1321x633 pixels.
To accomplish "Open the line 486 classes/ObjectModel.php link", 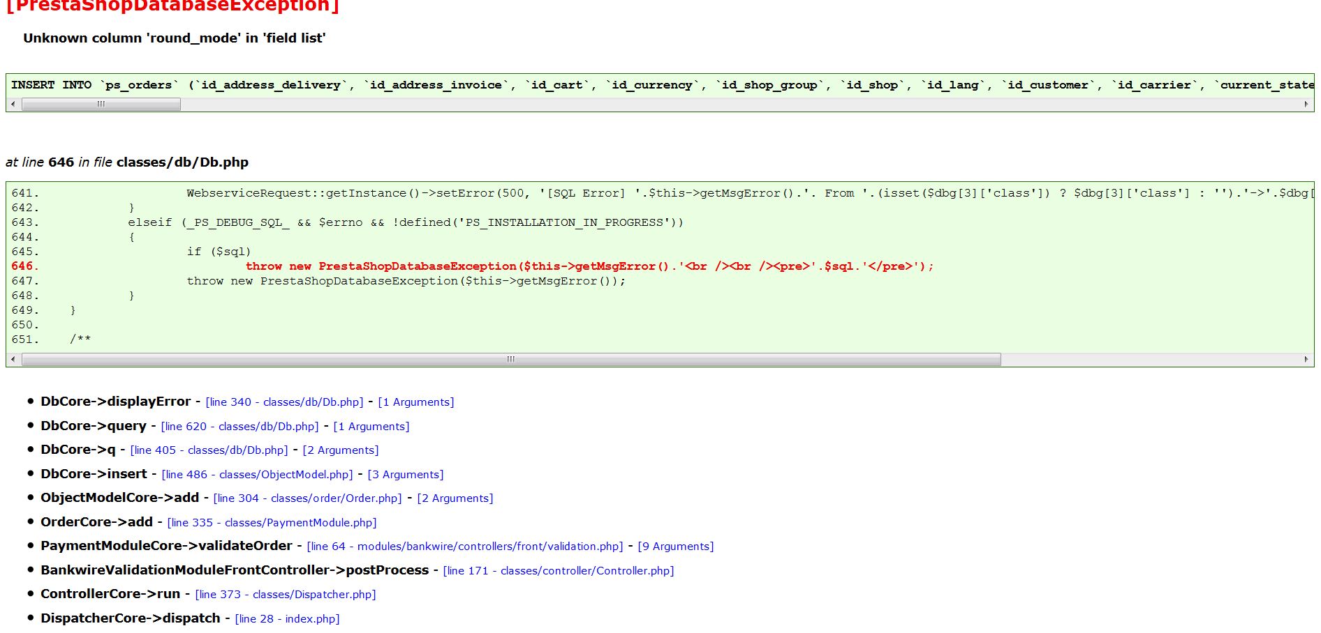I will click(257, 475).
